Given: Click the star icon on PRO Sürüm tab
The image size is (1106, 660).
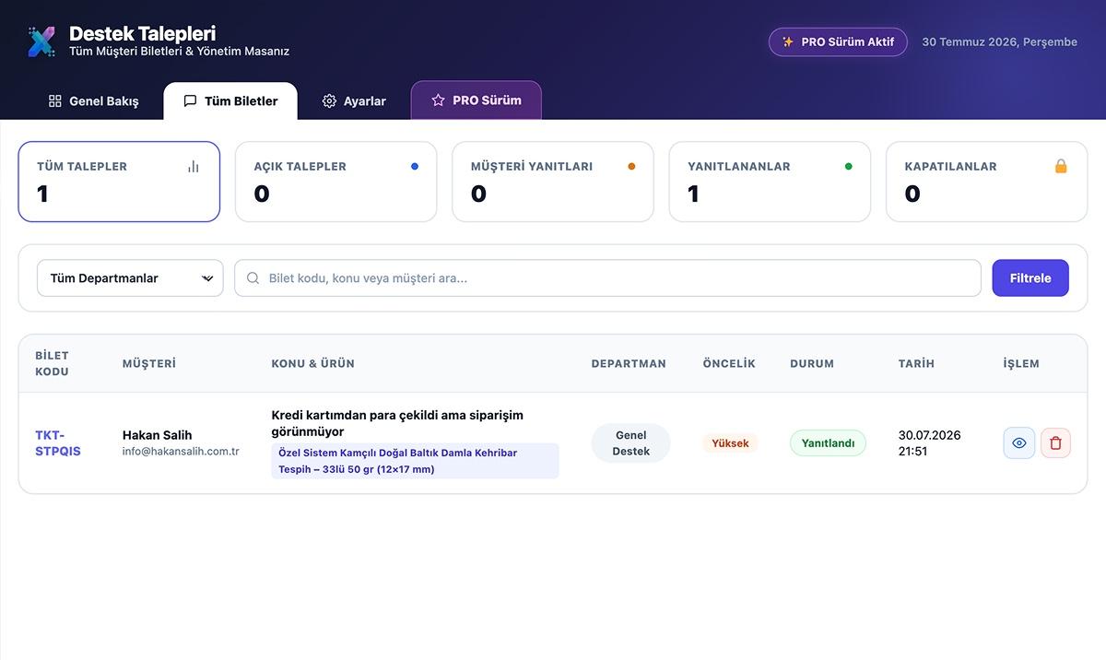Looking at the screenshot, I should (438, 100).
